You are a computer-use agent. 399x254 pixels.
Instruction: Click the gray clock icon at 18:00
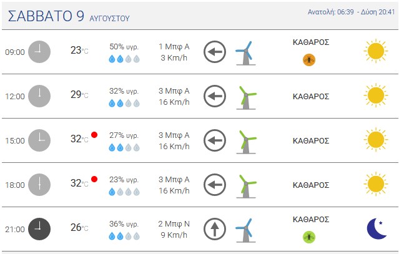[x=39, y=185]
